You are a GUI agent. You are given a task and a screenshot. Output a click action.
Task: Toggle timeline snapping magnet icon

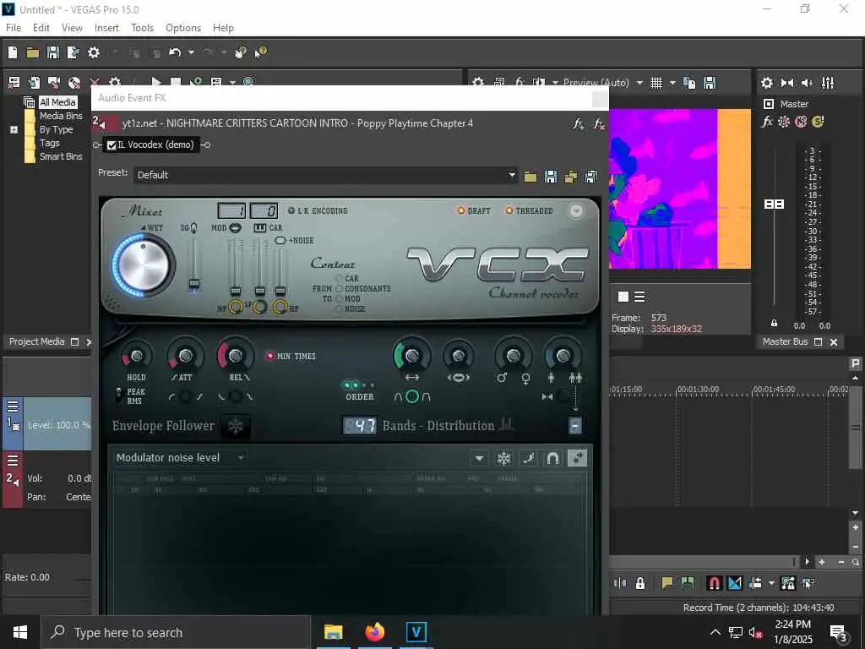[x=714, y=583]
